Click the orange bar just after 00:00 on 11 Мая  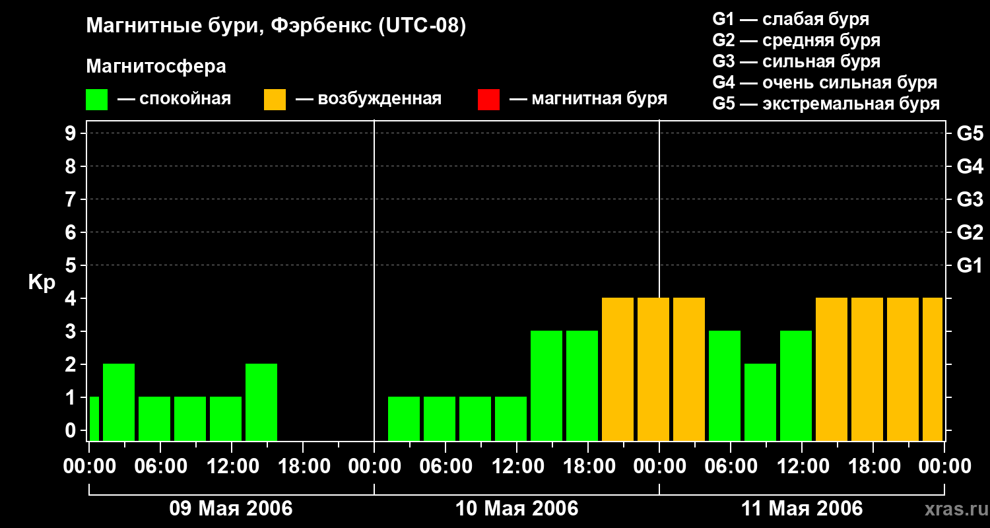pyautogui.click(x=689, y=369)
